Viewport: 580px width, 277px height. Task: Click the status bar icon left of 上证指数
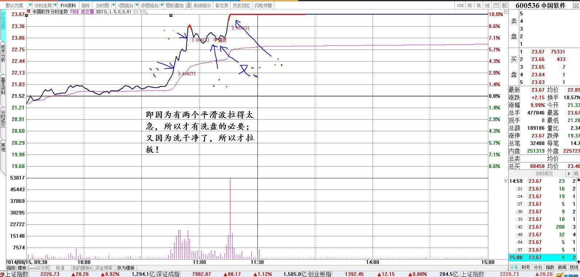coord(2,274)
